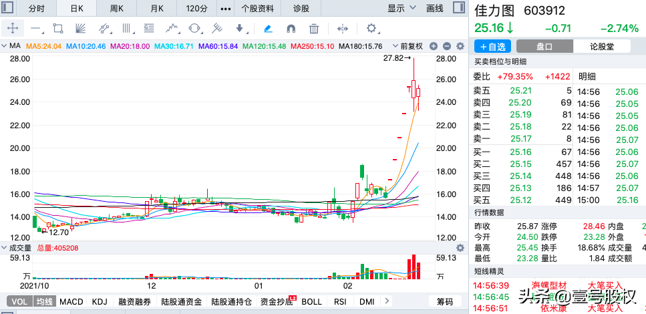Open the 融资融券 margin trading indicator
Screen dimensions: 646x314
(x=134, y=301)
